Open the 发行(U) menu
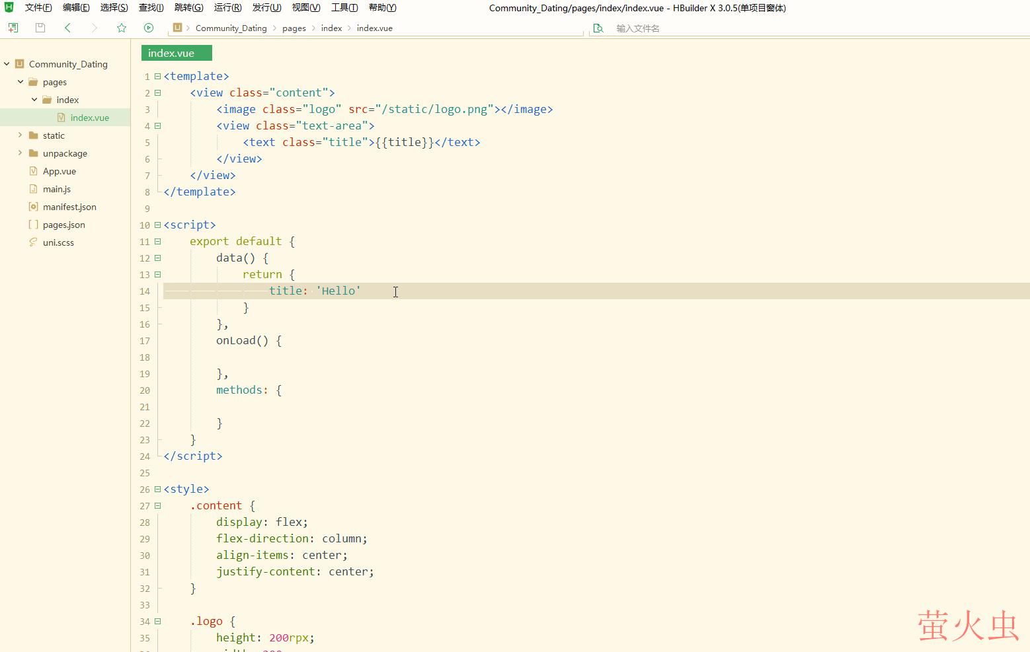 pyautogui.click(x=266, y=8)
